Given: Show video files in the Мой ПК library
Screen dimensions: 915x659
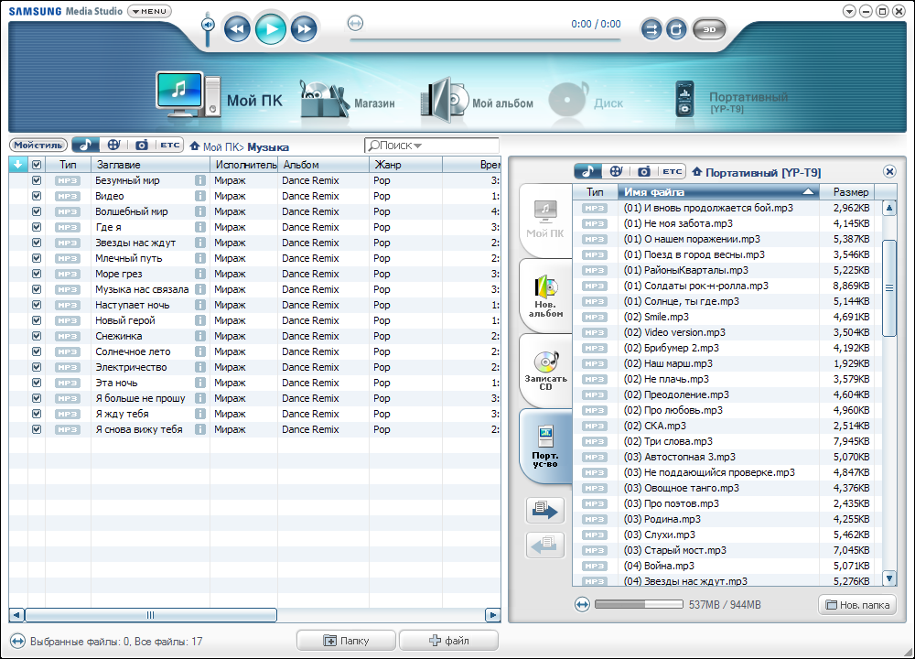Looking at the screenshot, I should pyautogui.click(x=113, y=145).
